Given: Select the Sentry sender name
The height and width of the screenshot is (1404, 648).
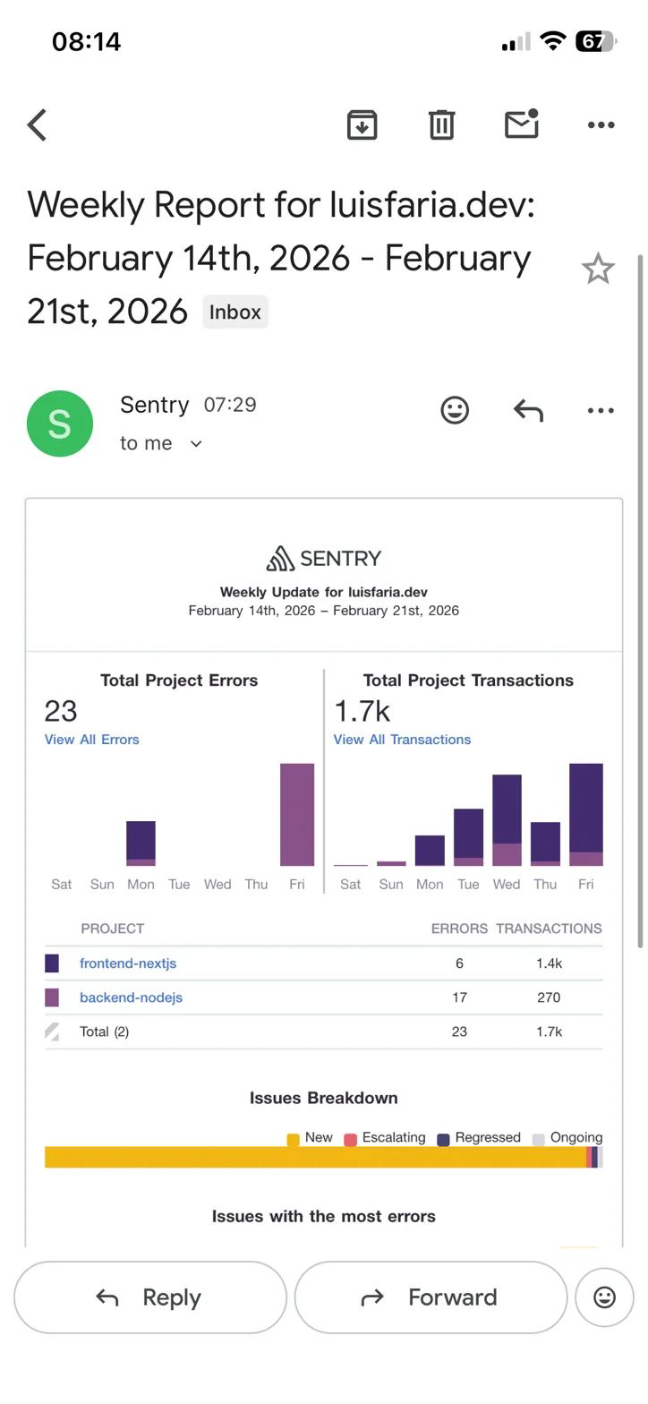Looking at the screenshot, I should click(154, 405).
